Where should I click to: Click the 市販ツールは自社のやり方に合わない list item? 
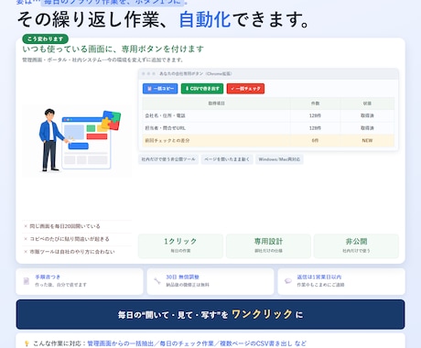pyautogui.click(x=77, y=252)
